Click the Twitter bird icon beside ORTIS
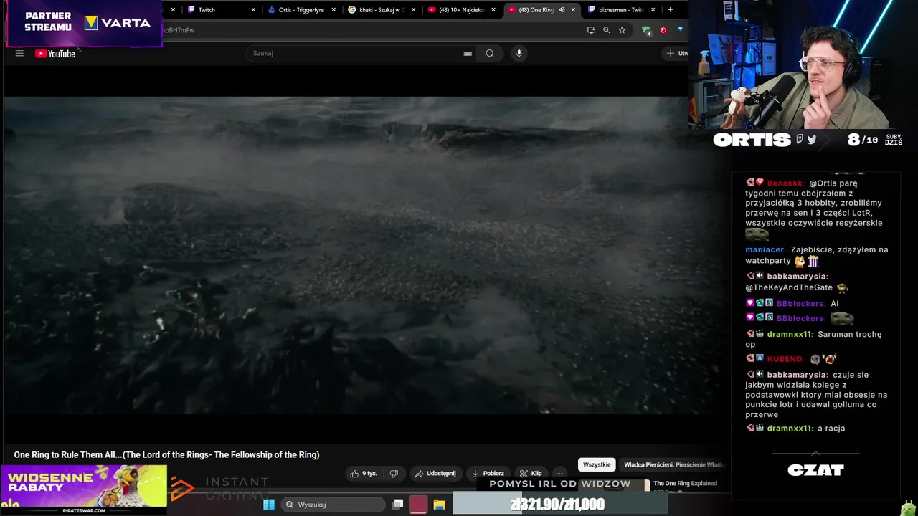The width and height of the screenshot is (918, 516). pyautogui.click(x=812, y=140)
